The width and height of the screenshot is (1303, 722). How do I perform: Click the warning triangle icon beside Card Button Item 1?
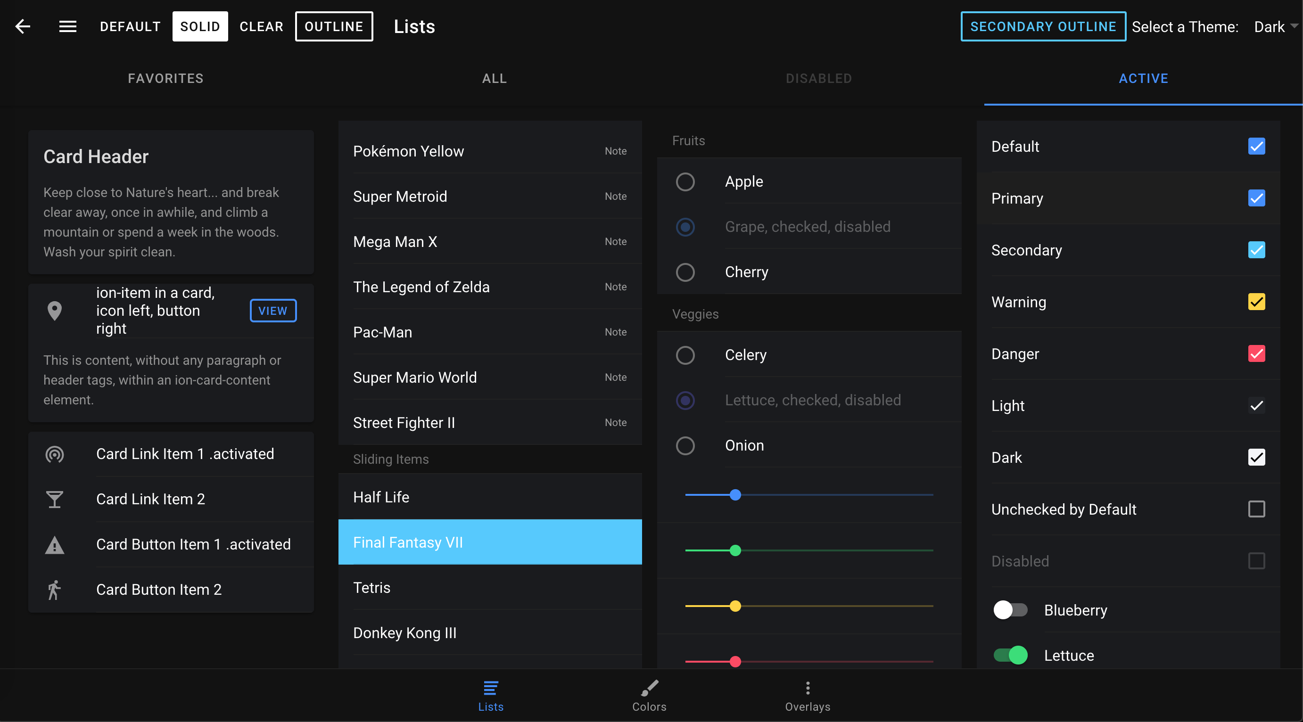pos(55,545)
